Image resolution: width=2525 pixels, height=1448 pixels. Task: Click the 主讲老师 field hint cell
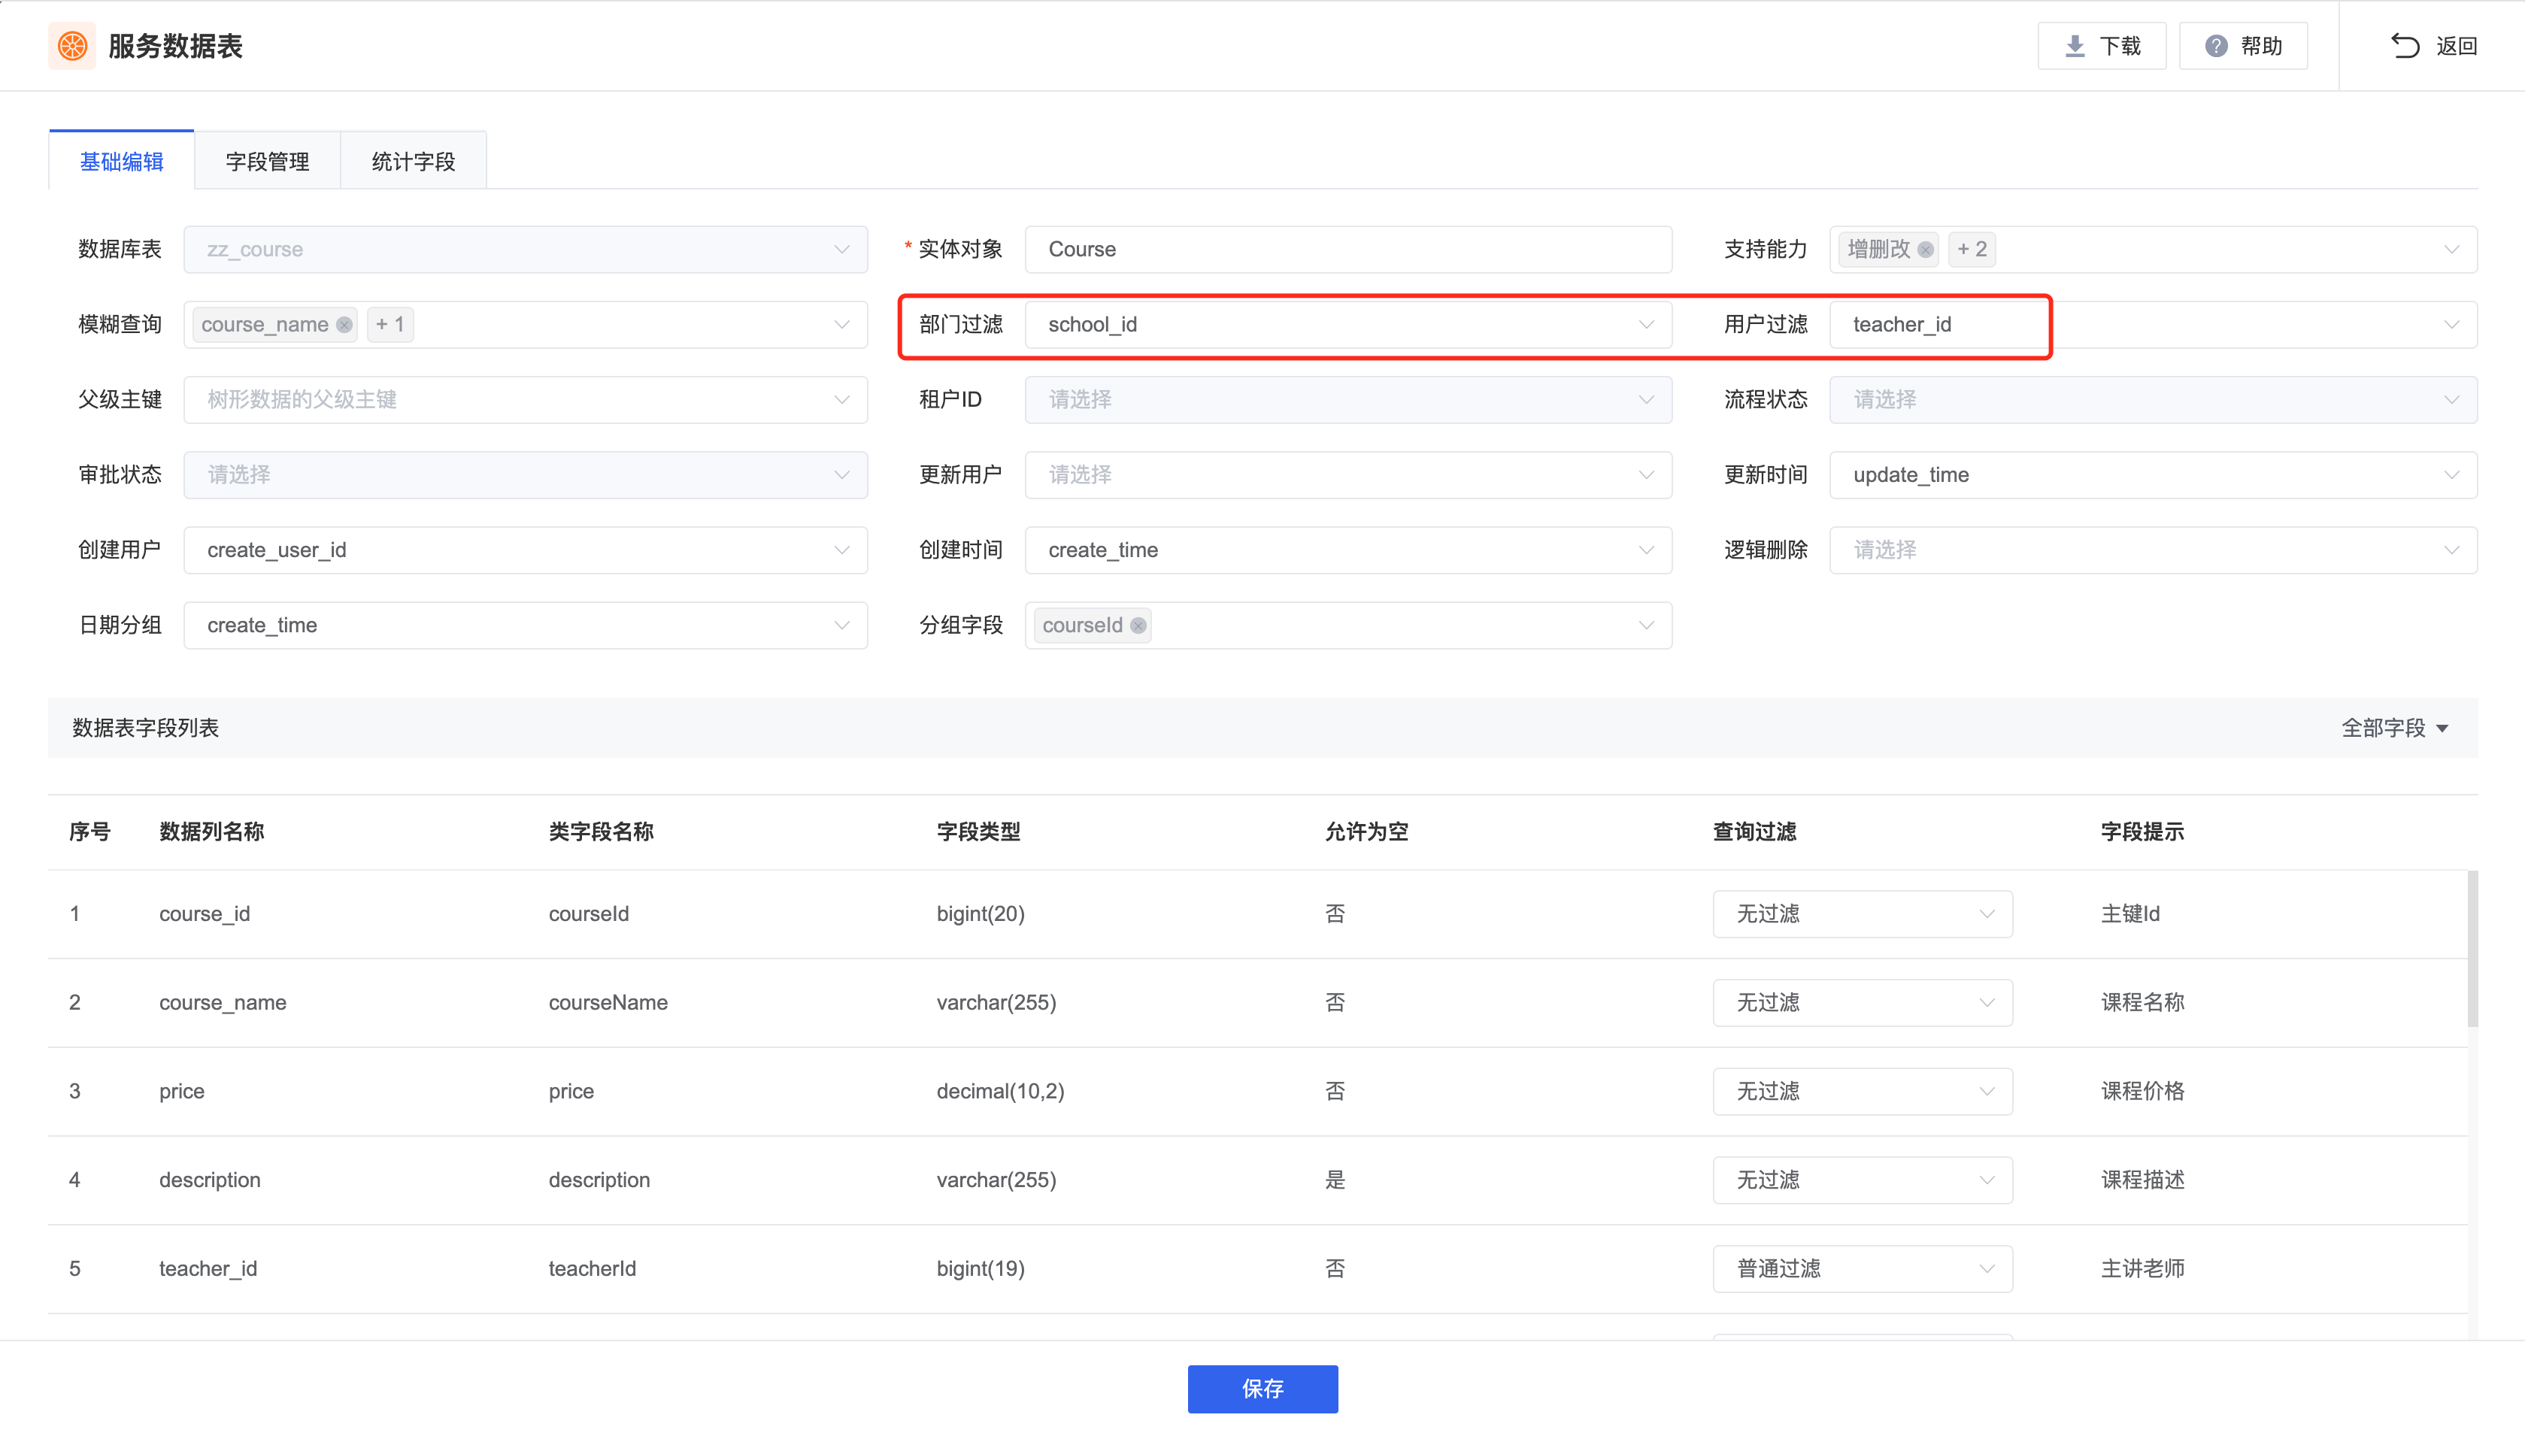click(x=2142, y=1268)
